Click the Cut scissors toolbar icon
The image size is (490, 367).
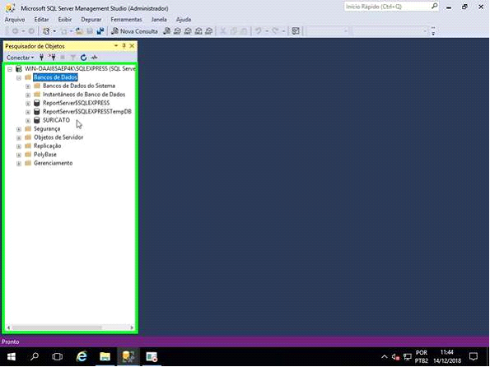(x=223, y=31)
